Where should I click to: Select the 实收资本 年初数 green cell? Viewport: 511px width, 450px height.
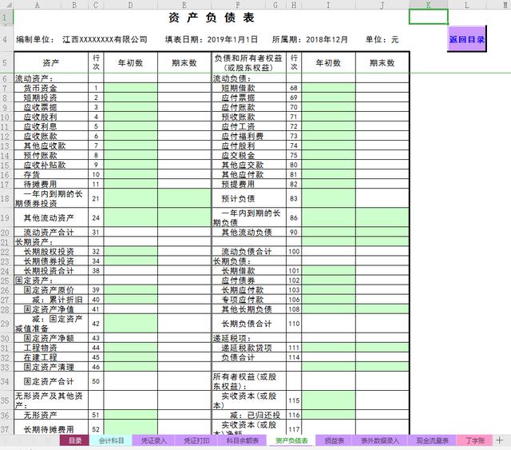[328, 400]
